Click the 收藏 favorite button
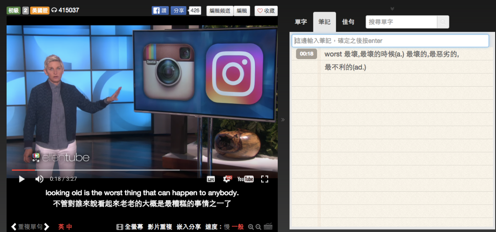 [x=266, y=11]
